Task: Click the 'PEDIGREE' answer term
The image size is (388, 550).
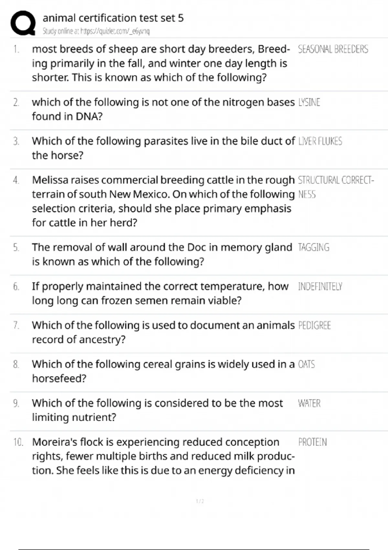Action: [314, 325]
